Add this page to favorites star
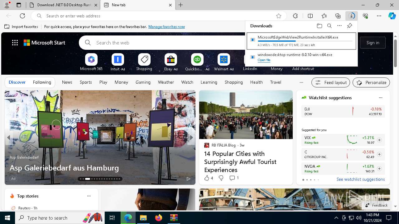Image resolution: width=399 pixels, height=224 pixels. coord(279,16)
